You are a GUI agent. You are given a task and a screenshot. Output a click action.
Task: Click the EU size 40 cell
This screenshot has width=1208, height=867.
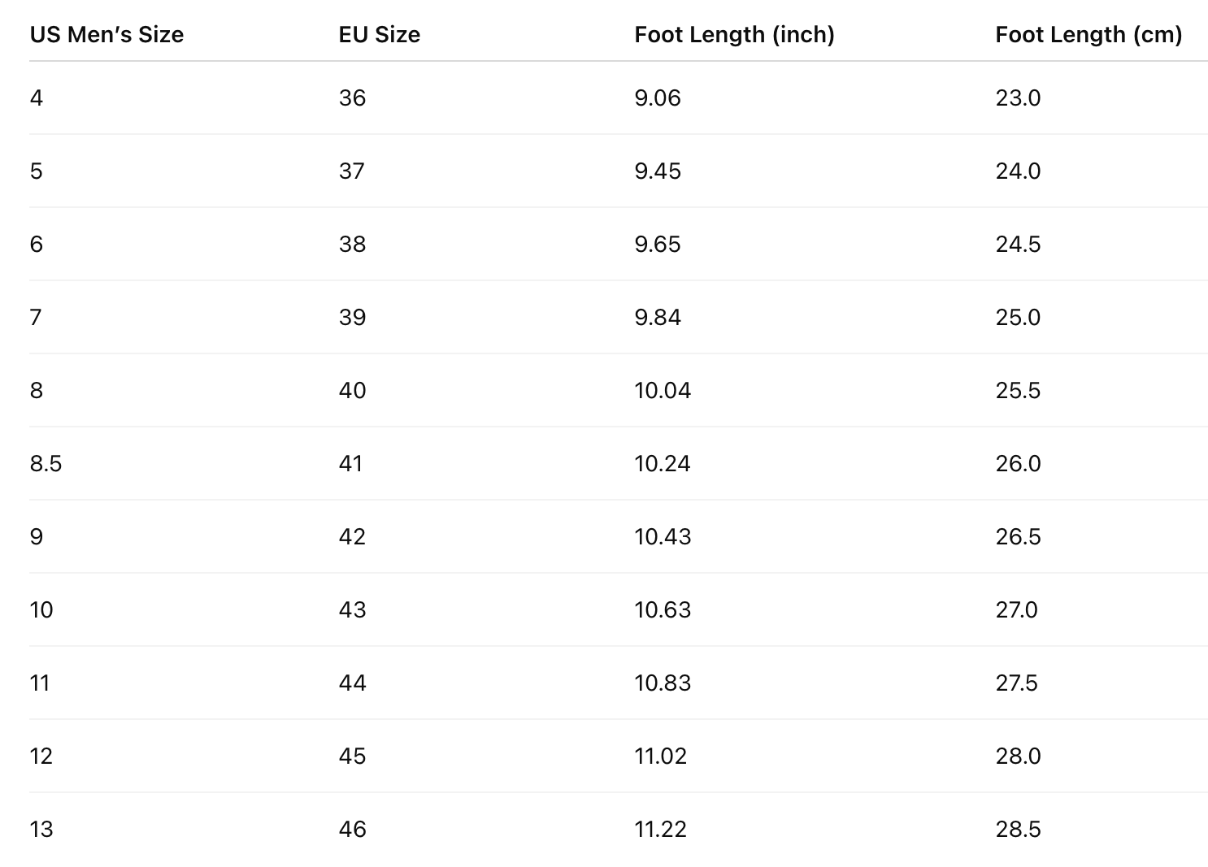pyautogui.click(x=352, y=391)
